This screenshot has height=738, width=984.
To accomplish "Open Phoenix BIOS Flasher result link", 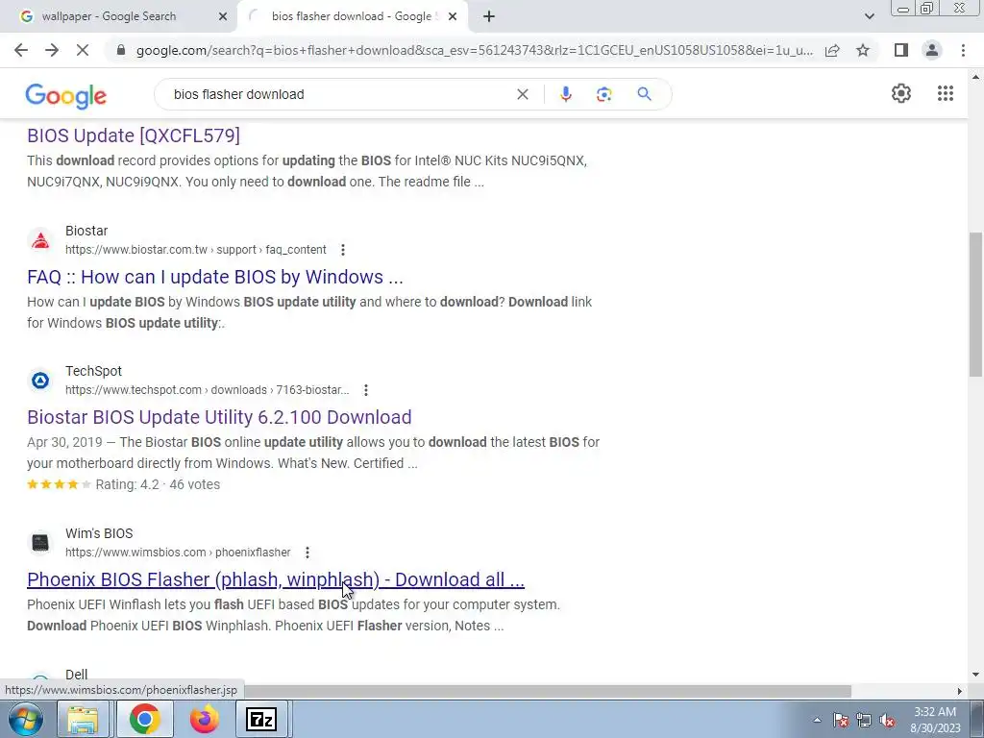I will (276, 579).
